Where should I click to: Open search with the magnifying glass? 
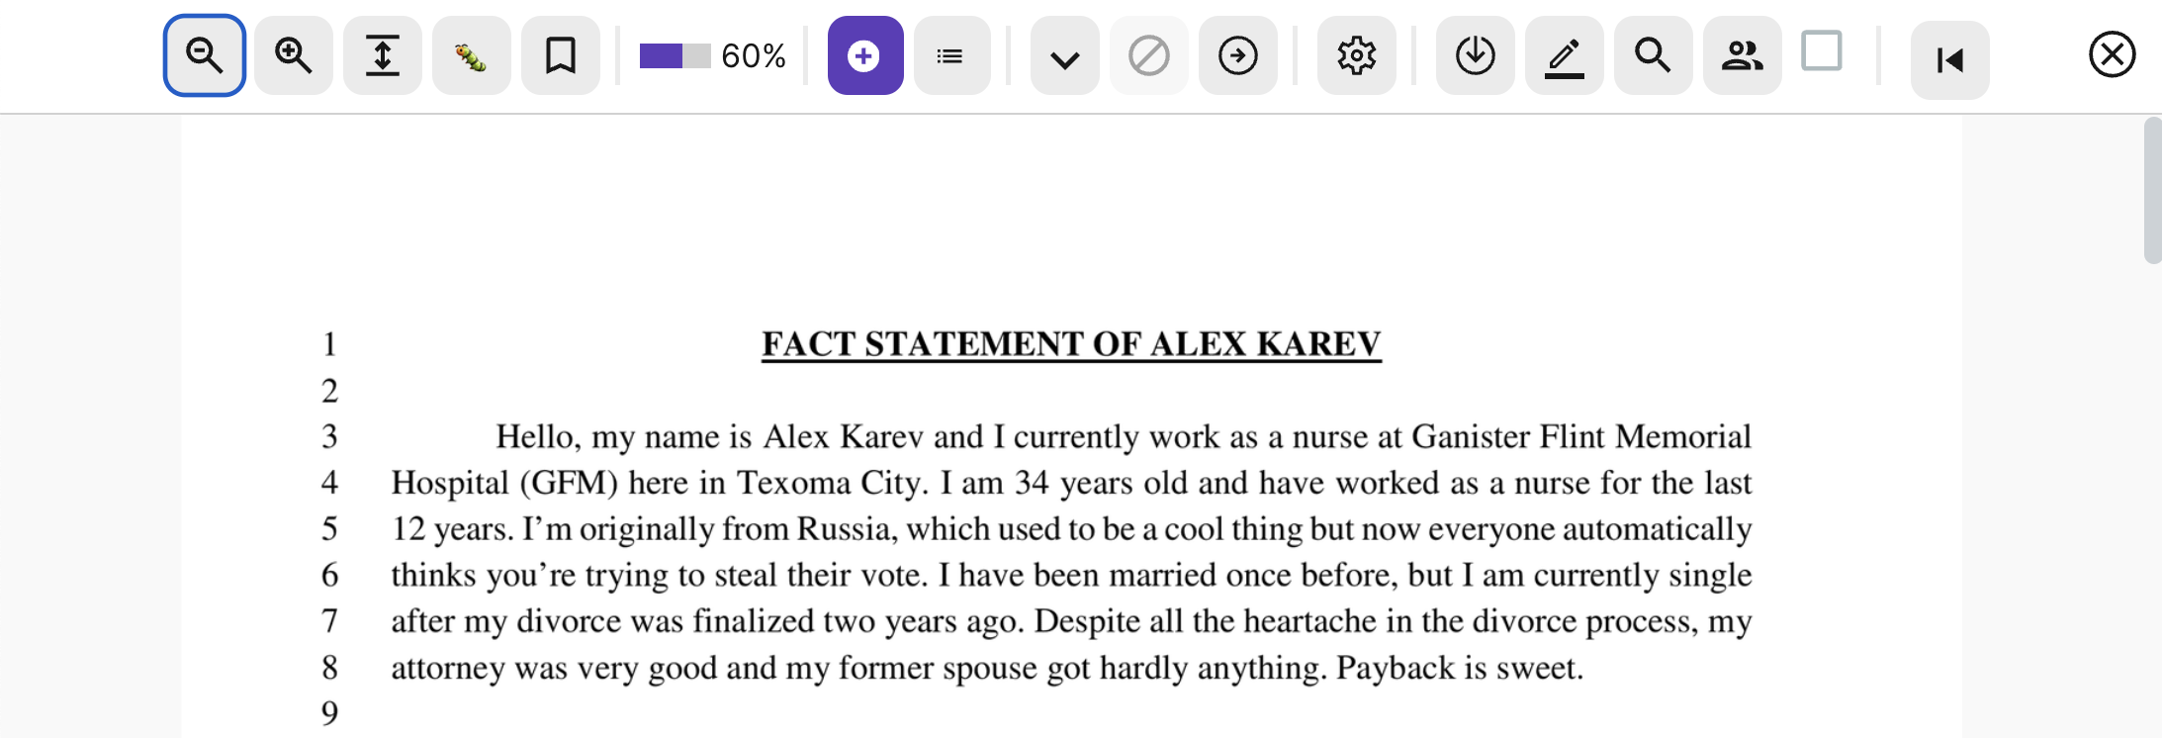pos(1653,55)
